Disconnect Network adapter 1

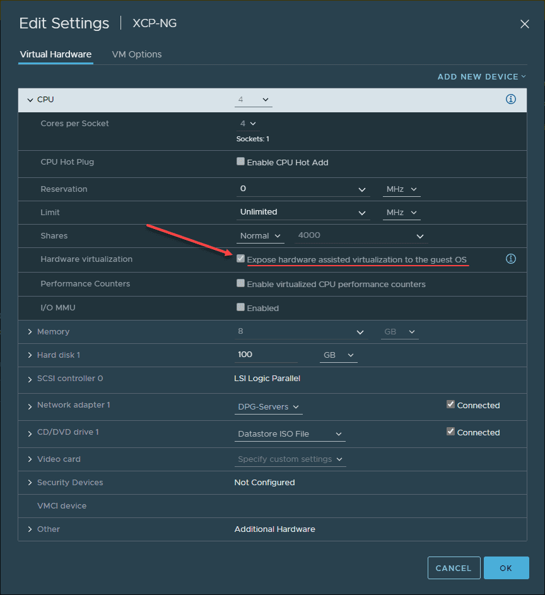click(x=450, y=404)
